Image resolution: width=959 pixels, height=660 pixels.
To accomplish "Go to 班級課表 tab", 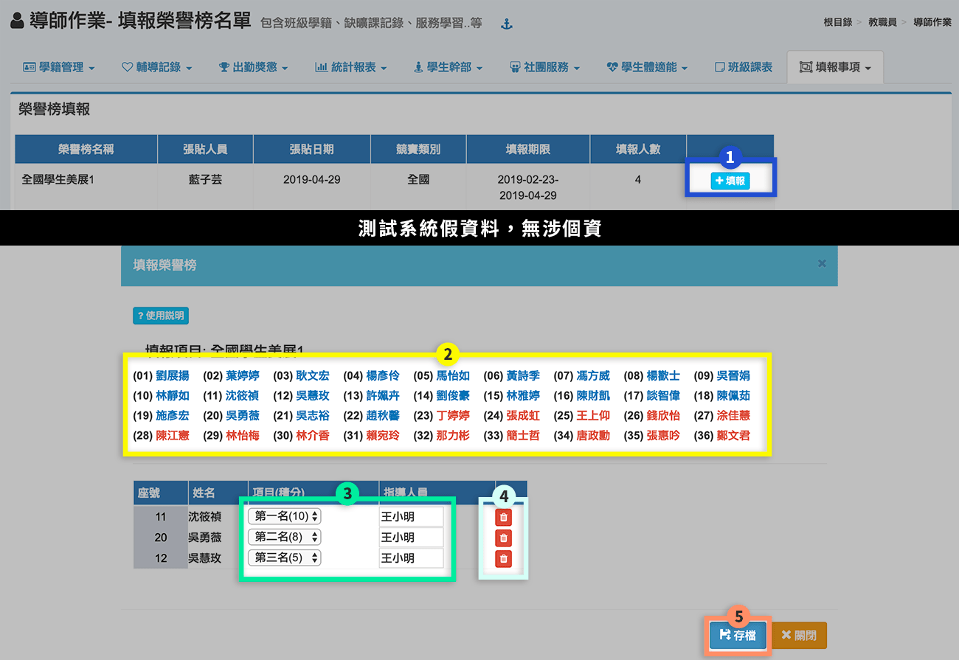I will click(744, 67).
